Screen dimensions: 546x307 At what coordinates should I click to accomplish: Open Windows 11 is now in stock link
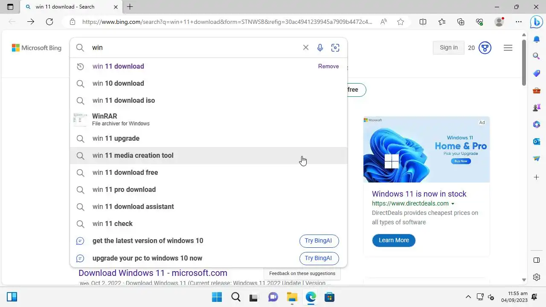[419, 194]
